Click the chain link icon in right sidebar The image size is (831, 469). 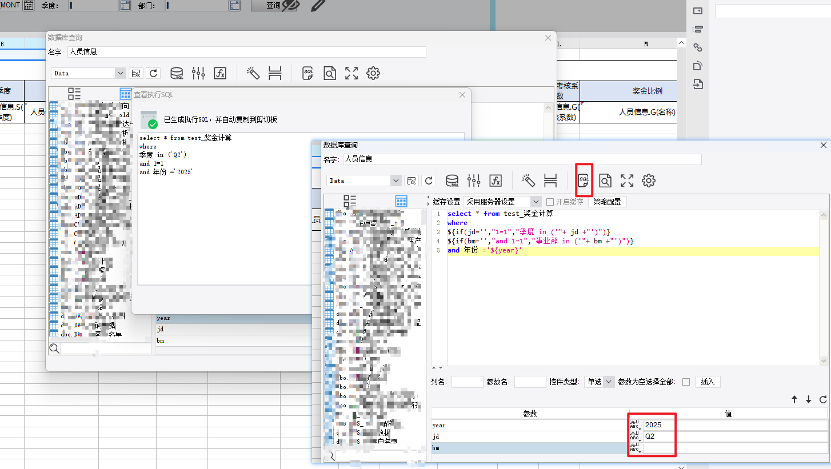click(697, 47)
